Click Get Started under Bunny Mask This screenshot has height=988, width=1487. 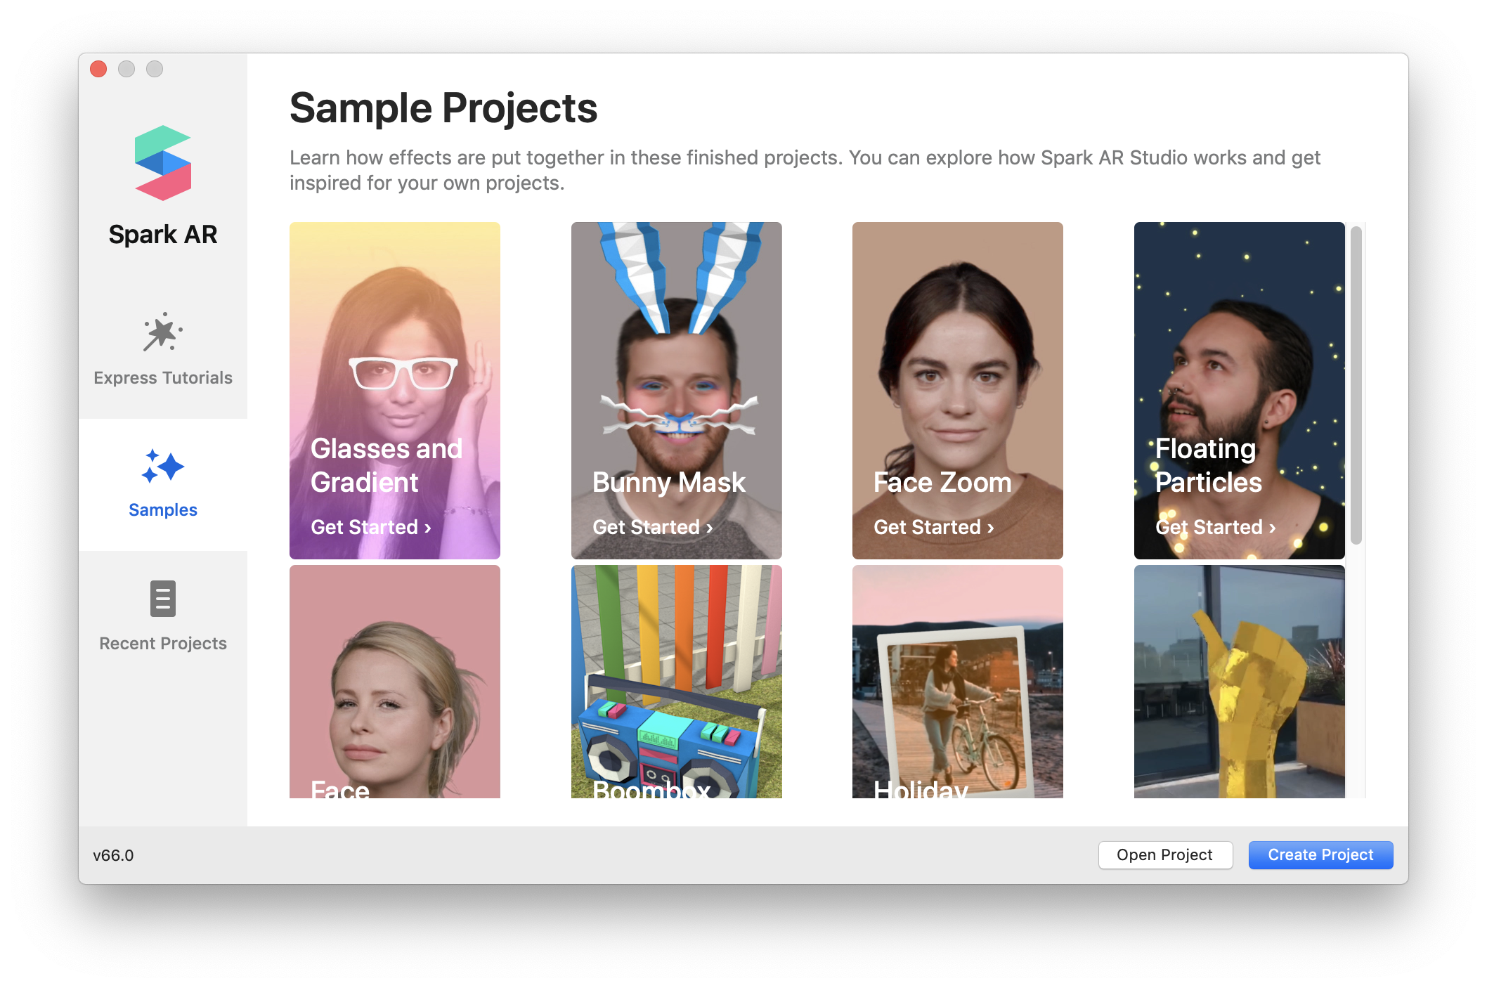(x=652, y=527)
